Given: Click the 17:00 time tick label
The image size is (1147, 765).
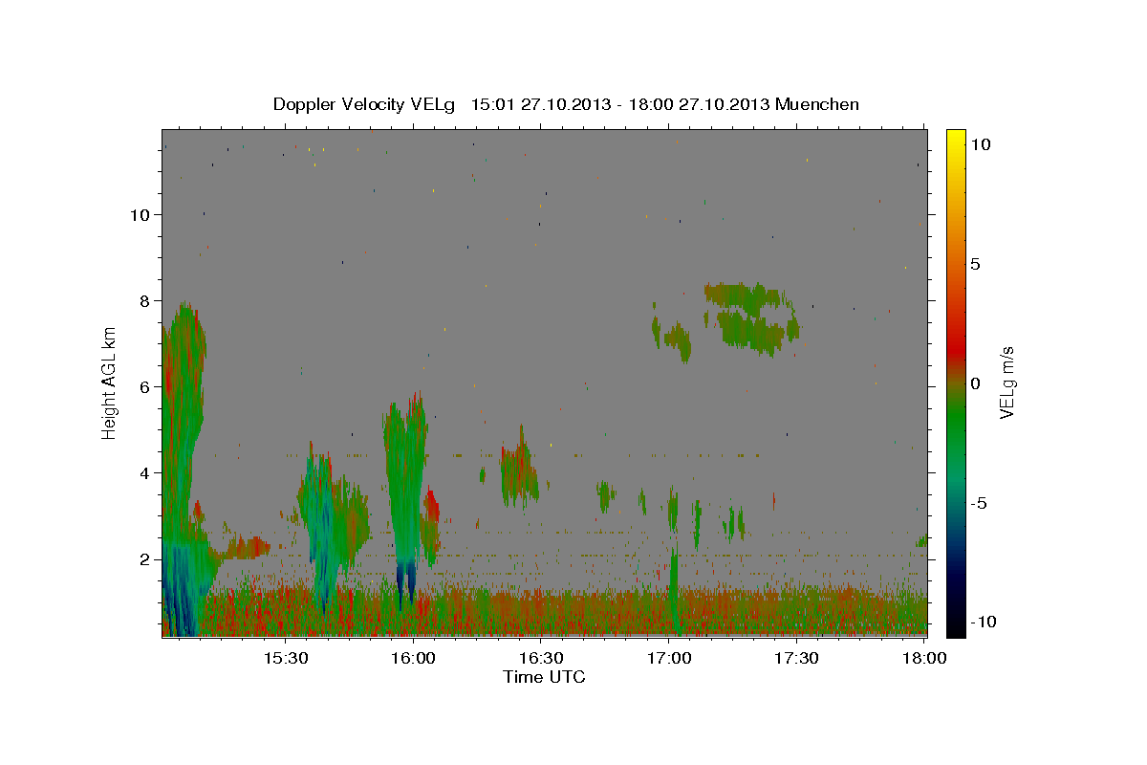Looking at the screenshot, I should (669, 658).
